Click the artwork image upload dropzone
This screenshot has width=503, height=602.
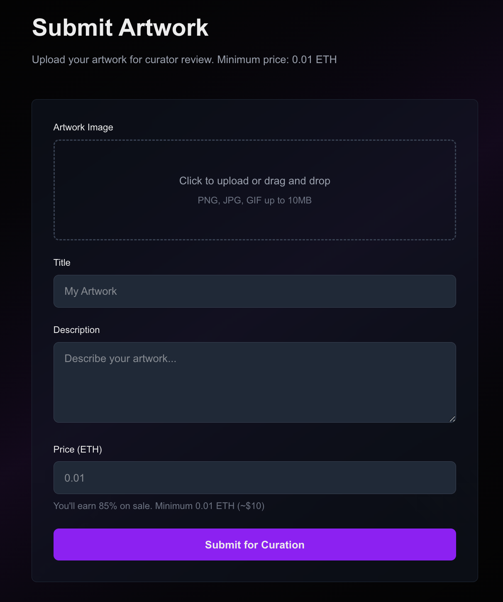(x=254, y=190)
